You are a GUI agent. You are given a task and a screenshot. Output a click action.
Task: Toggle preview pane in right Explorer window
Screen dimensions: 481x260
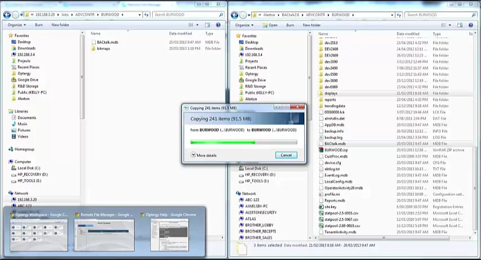click(460, 25)
